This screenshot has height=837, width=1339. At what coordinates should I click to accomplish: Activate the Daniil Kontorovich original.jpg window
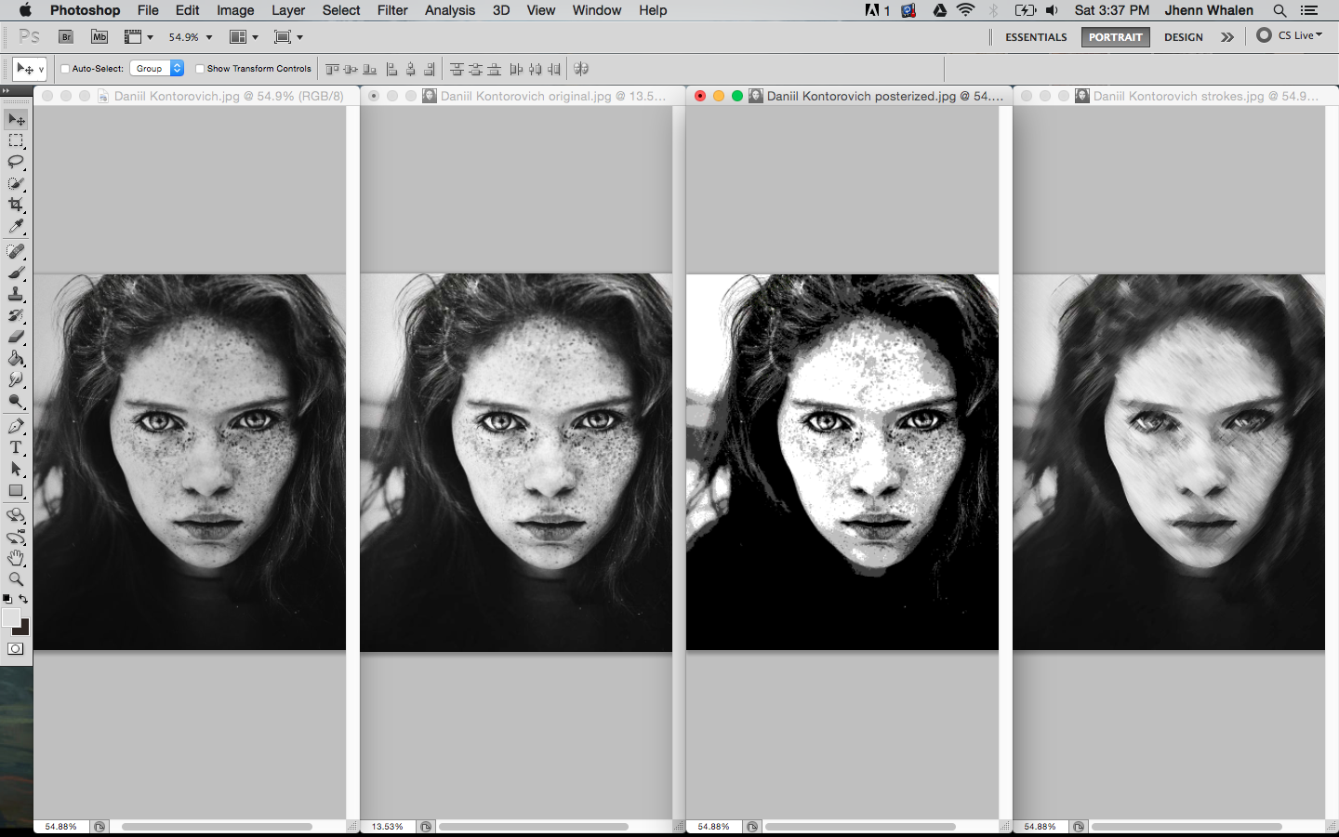tap(553, 96)
